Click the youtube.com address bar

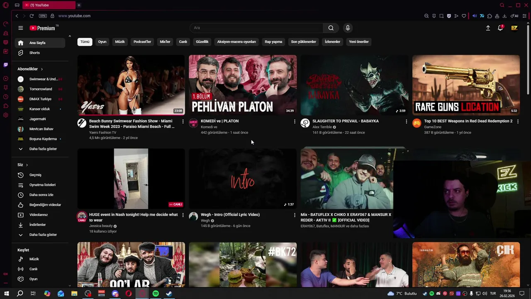tap(75, 16)
